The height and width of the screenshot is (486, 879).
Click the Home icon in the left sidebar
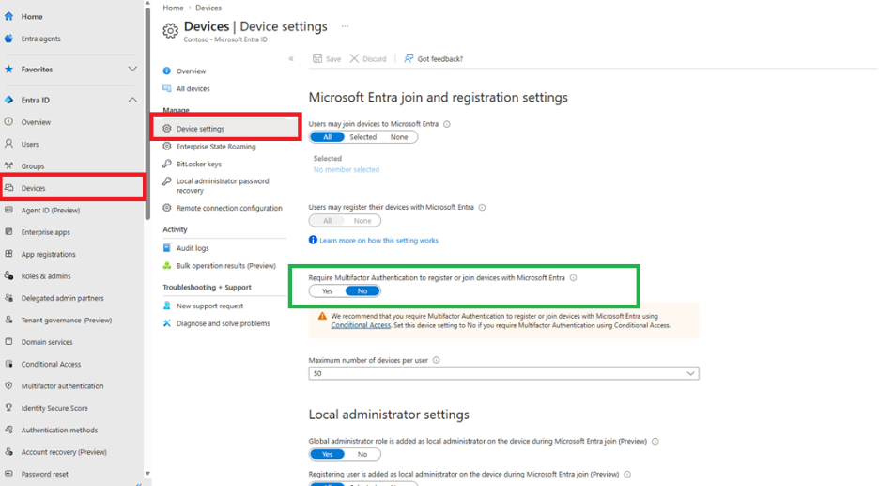coord(8,16)
